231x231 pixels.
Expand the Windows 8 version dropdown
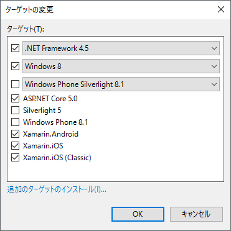point(121,66)
